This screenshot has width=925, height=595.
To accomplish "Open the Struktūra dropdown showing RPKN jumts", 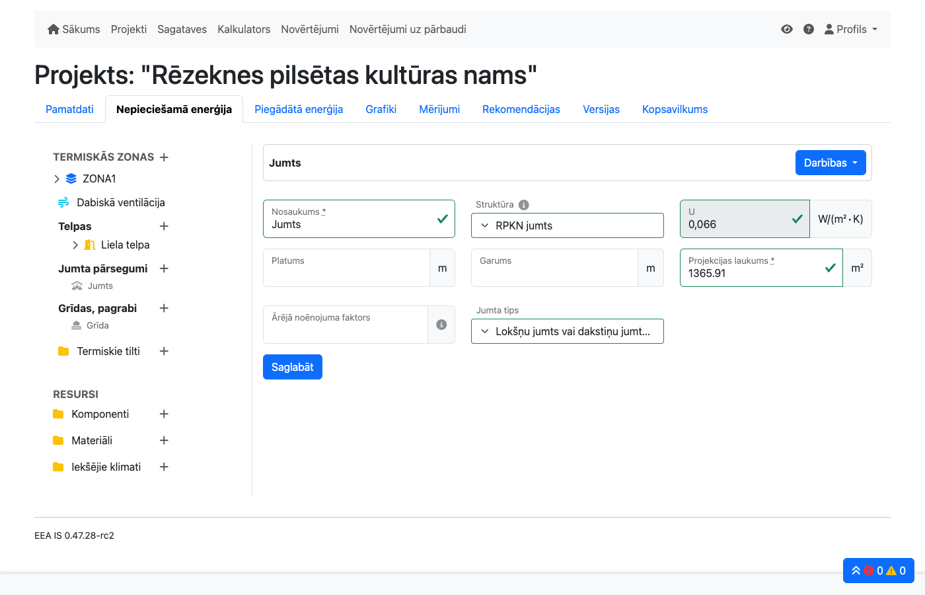I will click(x=567, y=225).
